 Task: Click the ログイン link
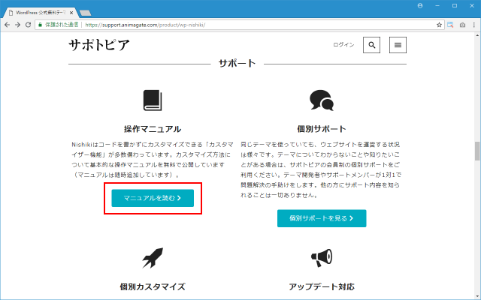click(343, 45)
